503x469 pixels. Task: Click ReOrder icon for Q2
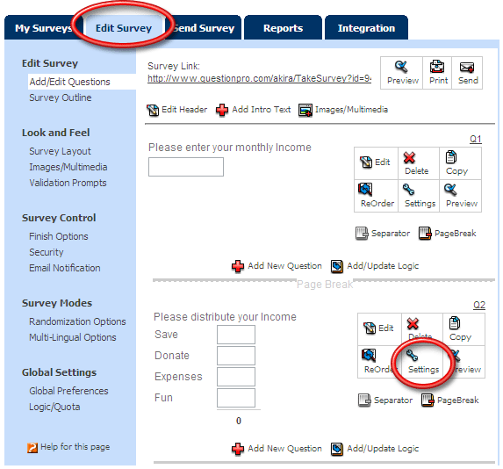[x=369, y=355]
